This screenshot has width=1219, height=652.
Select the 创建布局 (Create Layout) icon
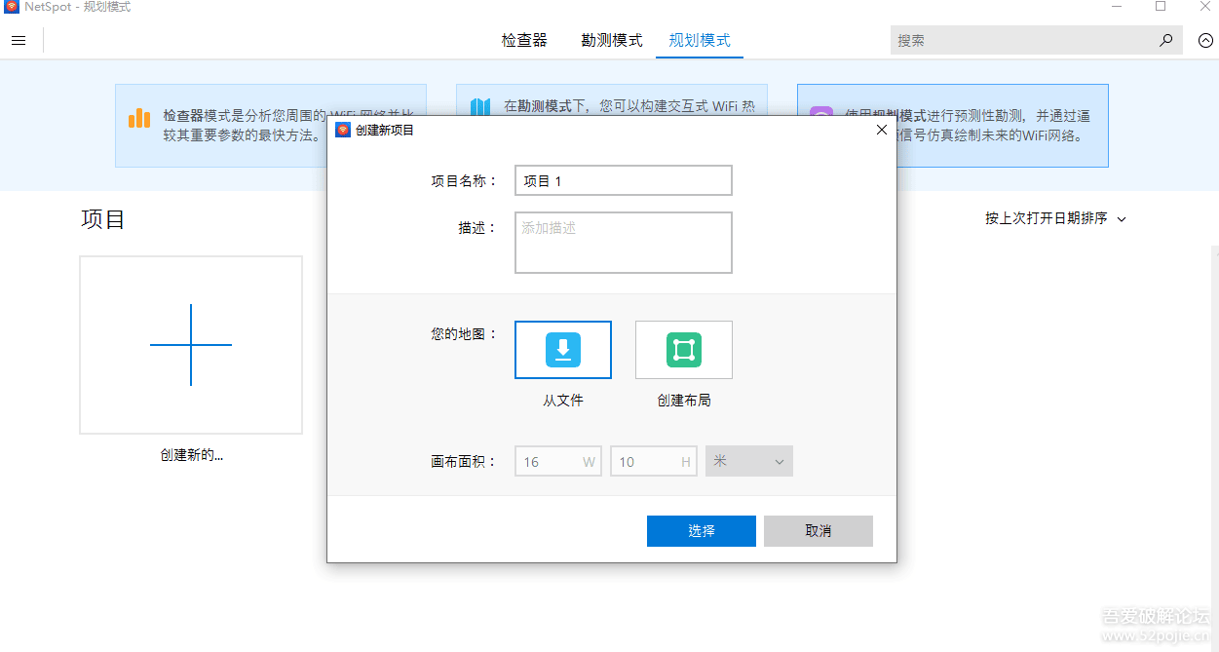click(683, 349)
